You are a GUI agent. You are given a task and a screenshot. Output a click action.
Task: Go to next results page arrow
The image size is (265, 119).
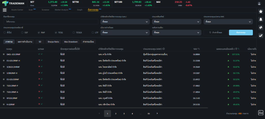tap(157, 113)
